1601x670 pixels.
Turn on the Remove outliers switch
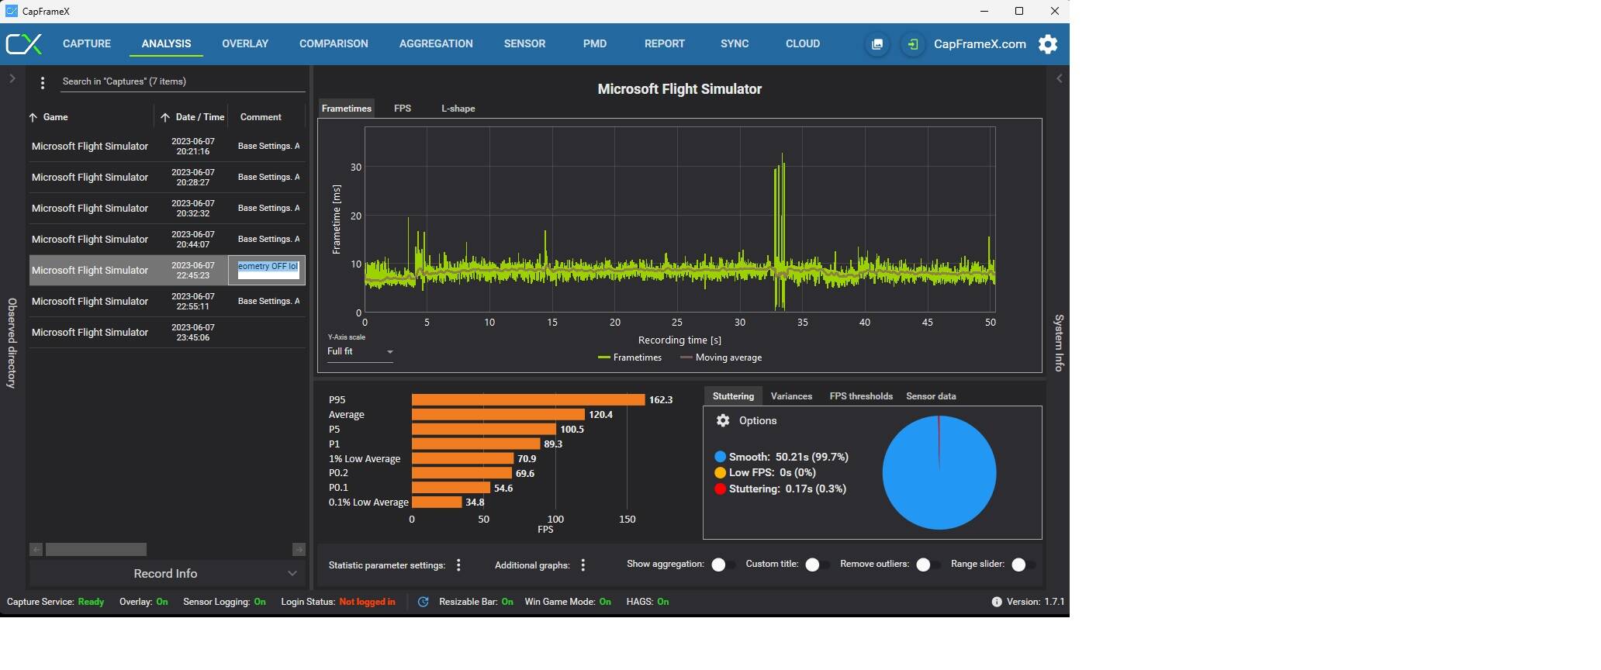tap(927, 565)
